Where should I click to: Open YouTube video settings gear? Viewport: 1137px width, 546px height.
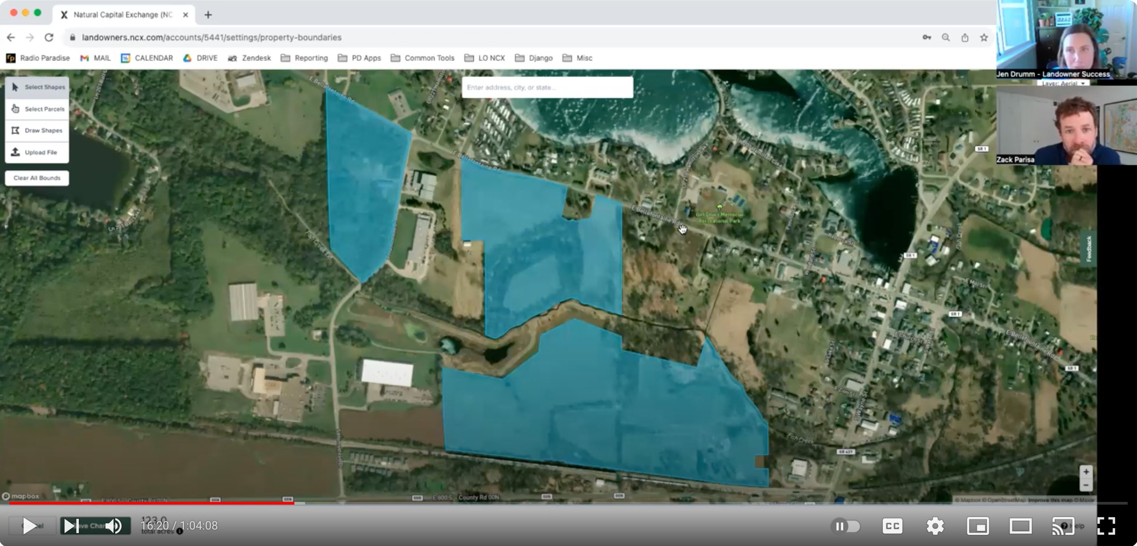[934, 526]
